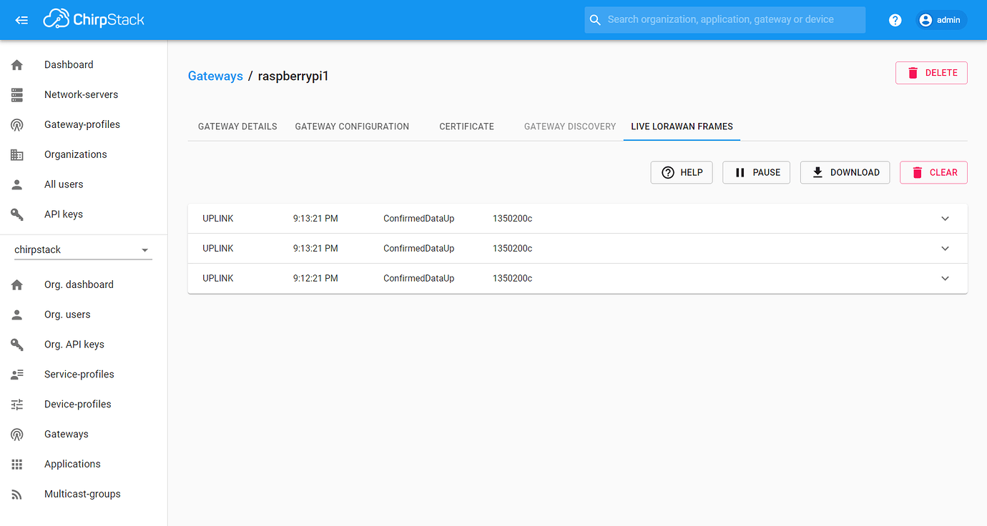Click the API keys key icon

(x=17, y=215)
